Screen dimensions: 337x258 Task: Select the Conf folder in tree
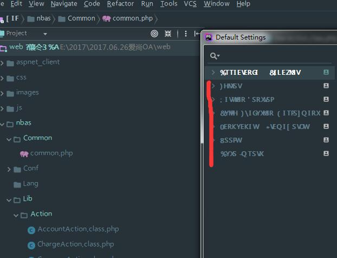(x=31, y=168)
